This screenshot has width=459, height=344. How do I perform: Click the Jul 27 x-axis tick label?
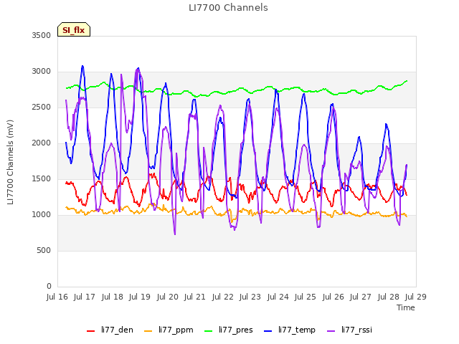[x=360, y=297]
